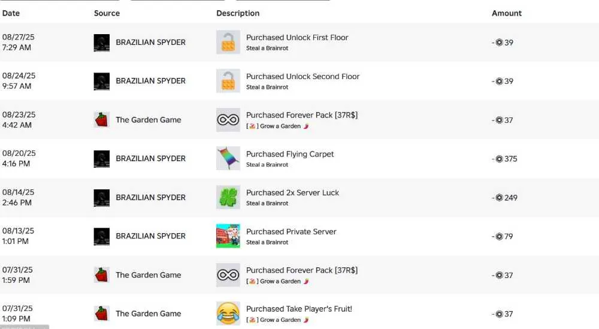Open Steal a Brainrot link under Private Server

pyautogui.click(x=267, y=242)
